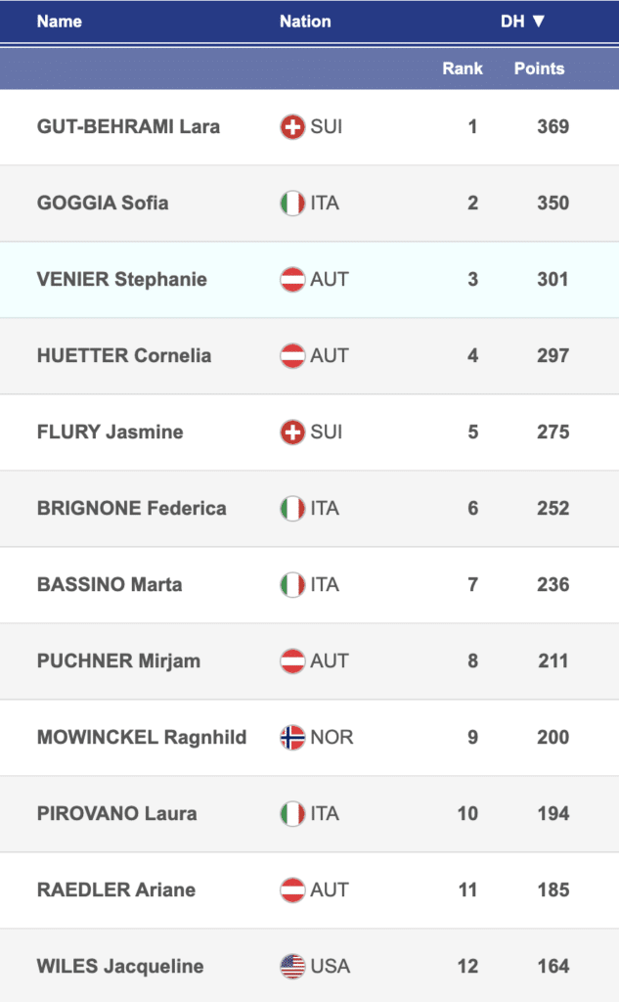Image resolution: width=619 pixels, height=1002 pixels.
Task: Click the Nation column header
Action: coord(305,22)
